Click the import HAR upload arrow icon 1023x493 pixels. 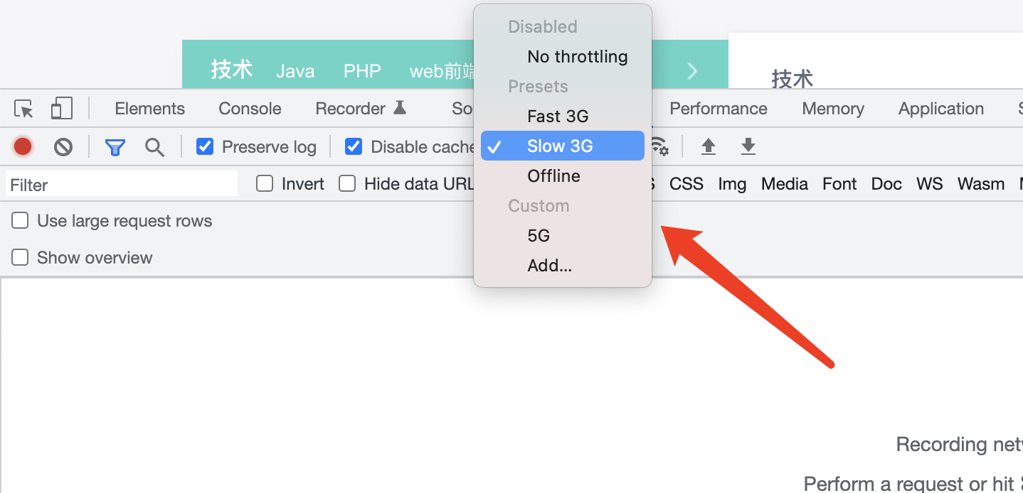[708, 146]
